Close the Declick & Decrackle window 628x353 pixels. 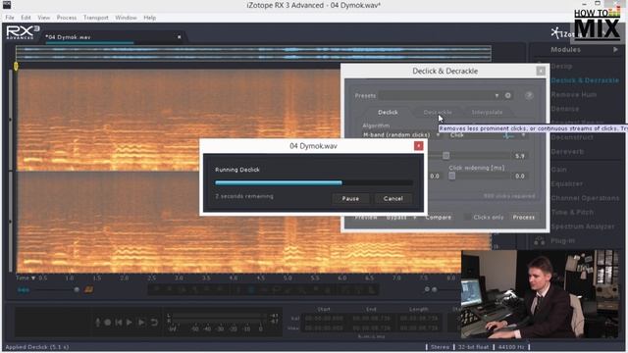[x=541, y=71]
